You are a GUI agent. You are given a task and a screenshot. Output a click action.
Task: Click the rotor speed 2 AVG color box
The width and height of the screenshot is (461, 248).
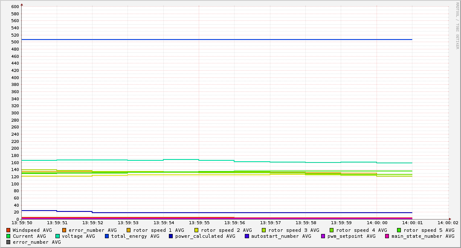click(197, 230)
